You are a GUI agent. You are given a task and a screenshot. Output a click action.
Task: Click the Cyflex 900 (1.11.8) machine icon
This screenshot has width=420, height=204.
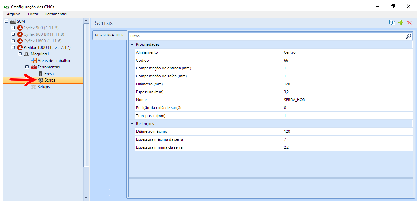tap(20, 28)
